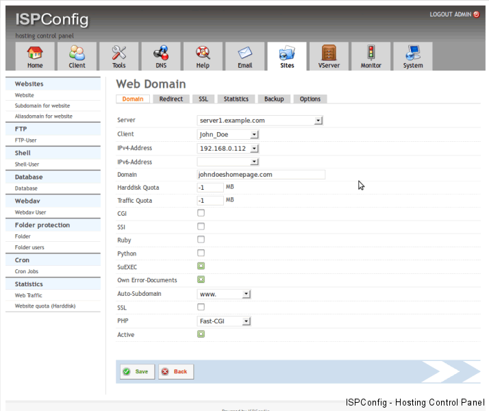Switch to the Redirect tab

click(171, 99)
